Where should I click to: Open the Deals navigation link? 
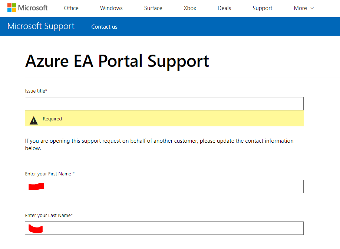[x=224, y=8]
